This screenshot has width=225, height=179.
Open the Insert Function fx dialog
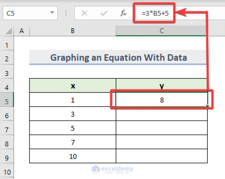pyautogui.click(x=123, y=13)
